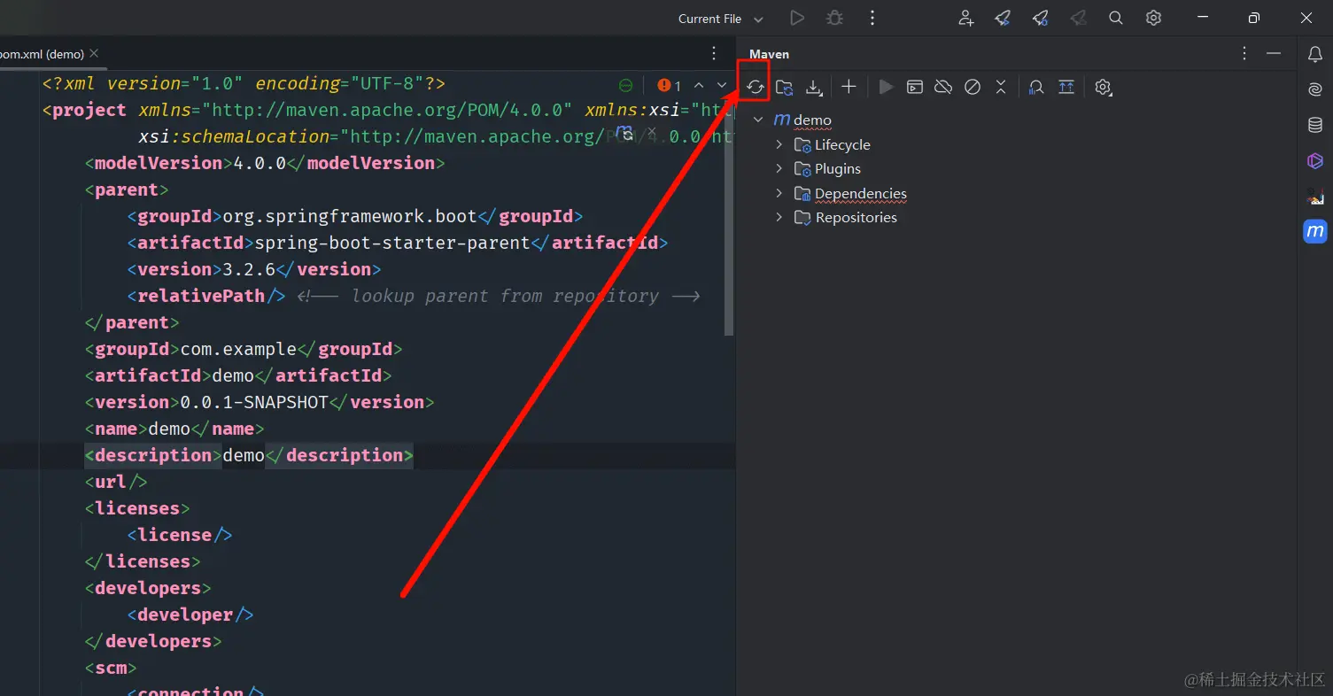Open Notifications bell in right sidebar

pyautogui.click(x=1315, y=55)
